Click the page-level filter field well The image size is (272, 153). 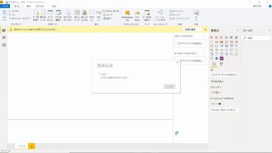[x=190, y=43]
